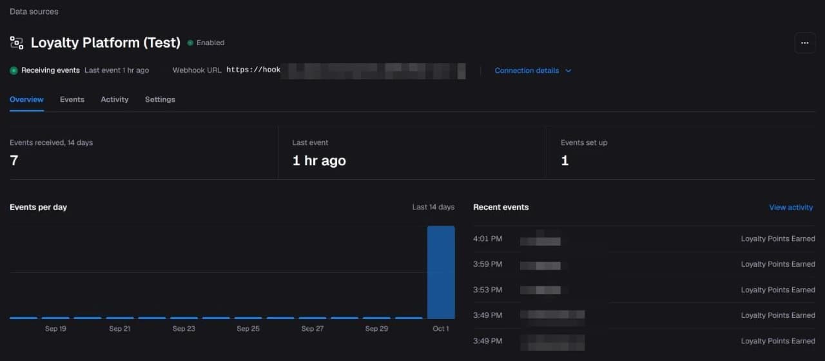Click the Events per day heading
Viewport: 825px width, 361px height.
click(x=38, y=207)
